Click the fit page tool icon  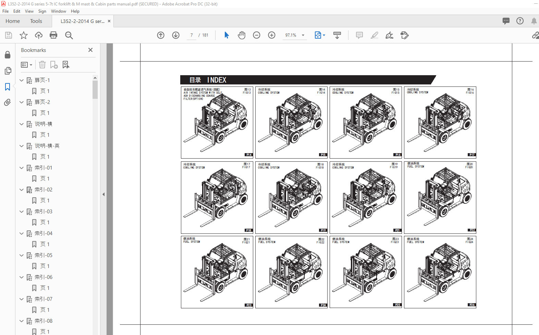pyautogui.click(x=318, y=35)
